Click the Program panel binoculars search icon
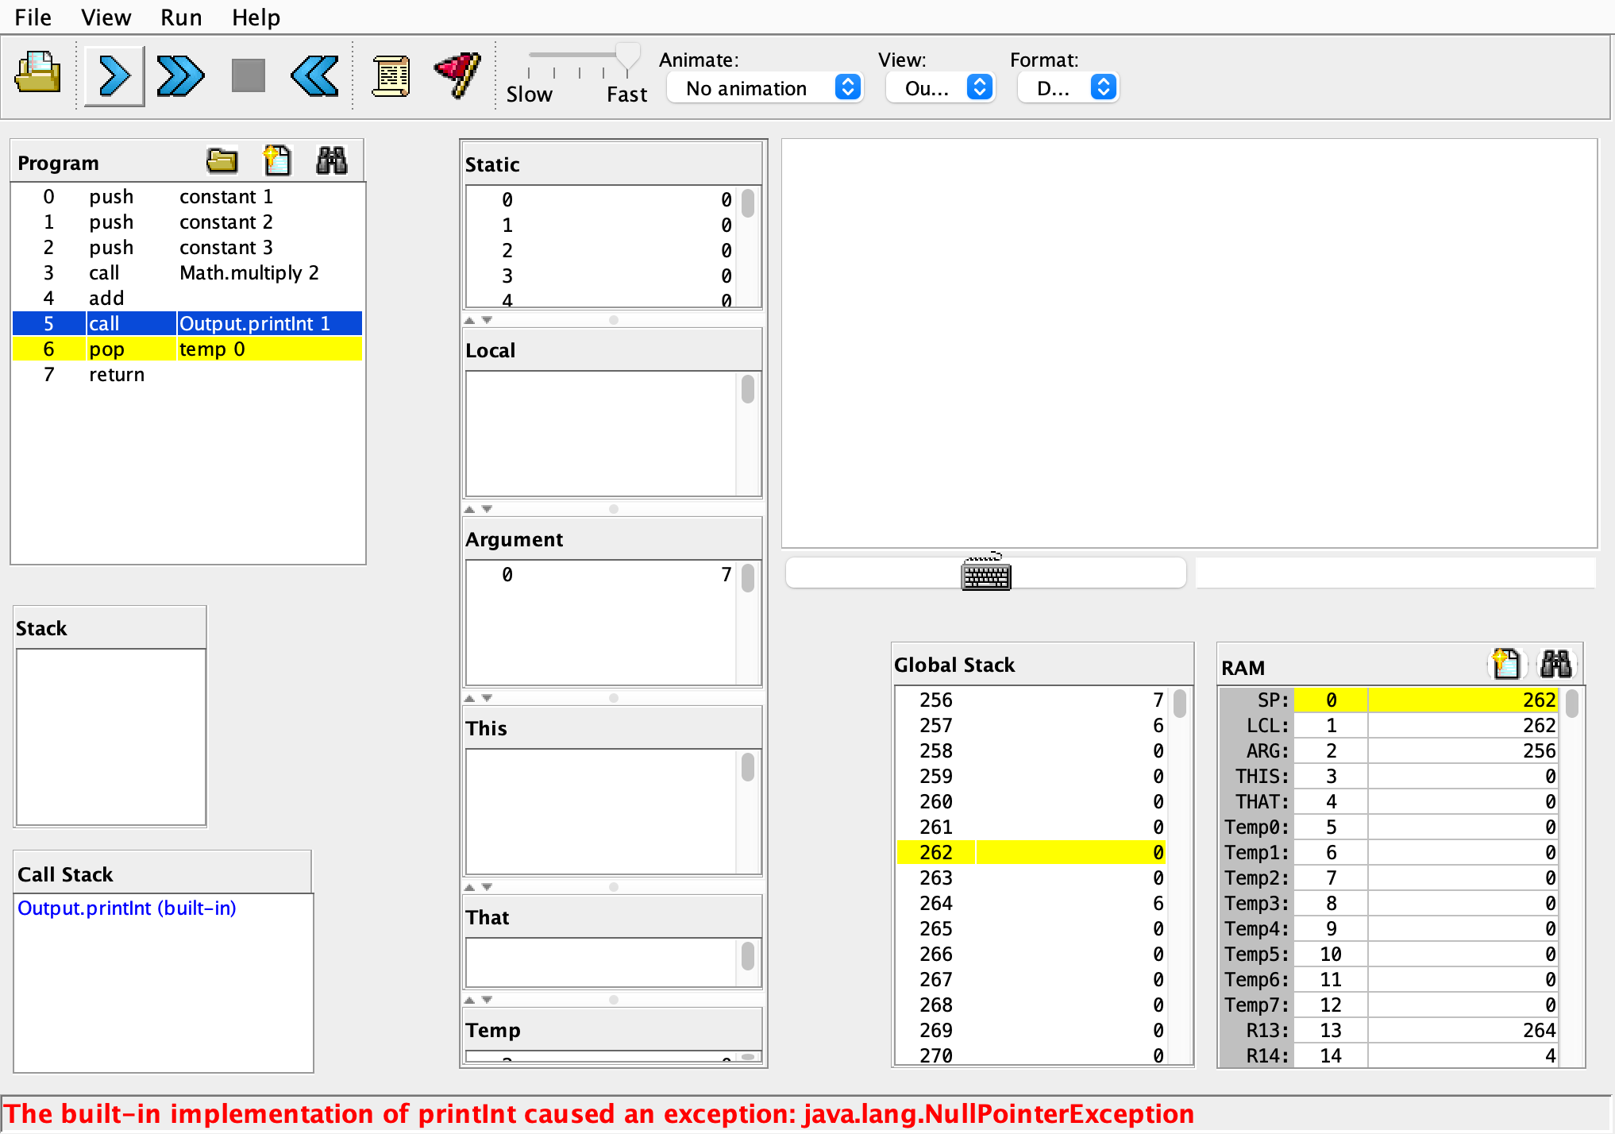Image resolution: width=1615 pixels, height=1134 pixels. tap(331, 161)
